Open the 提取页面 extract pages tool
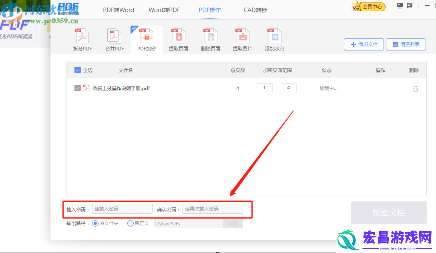Viewport: 436px width, 253px height. pos(179,40)
